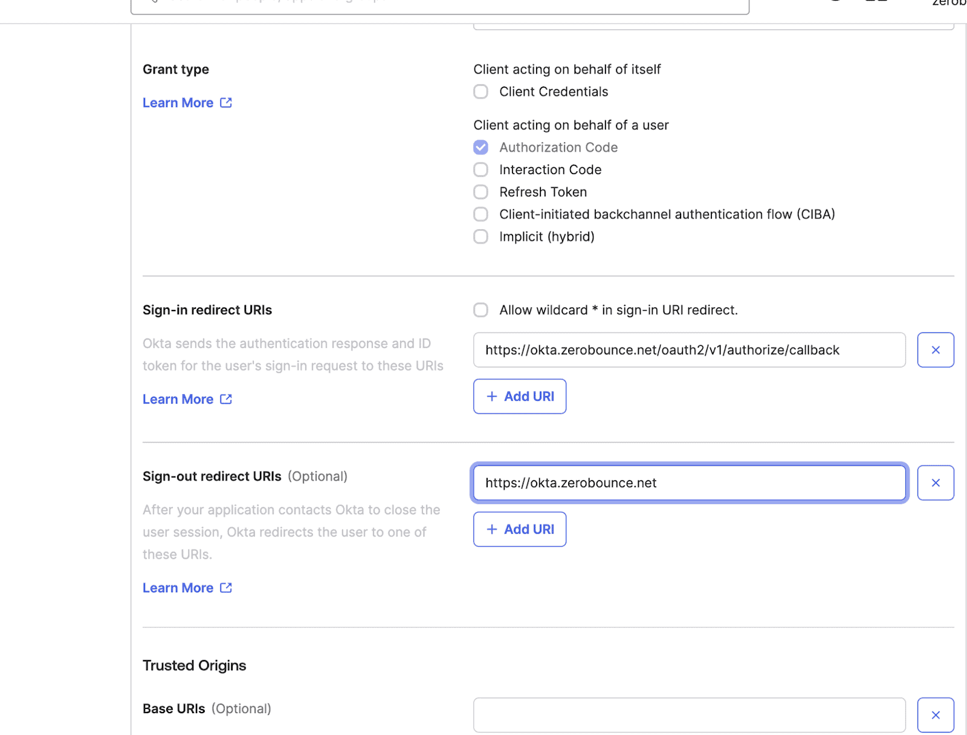Remove the sign-out redirect URI using its X icon
Image resolution: width=967 pixels, height=735 pixels.
pos(935,482)
